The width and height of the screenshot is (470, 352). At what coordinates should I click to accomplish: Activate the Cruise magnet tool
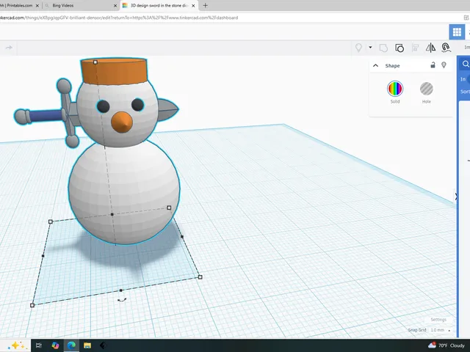pos(446,48)
